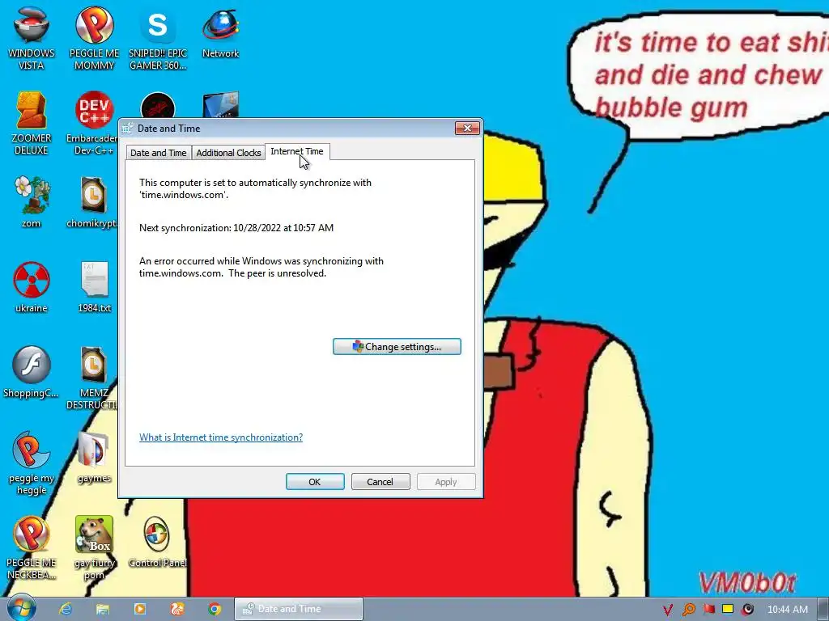Click the 10:44 AM taskbar clock

(787, 610)
